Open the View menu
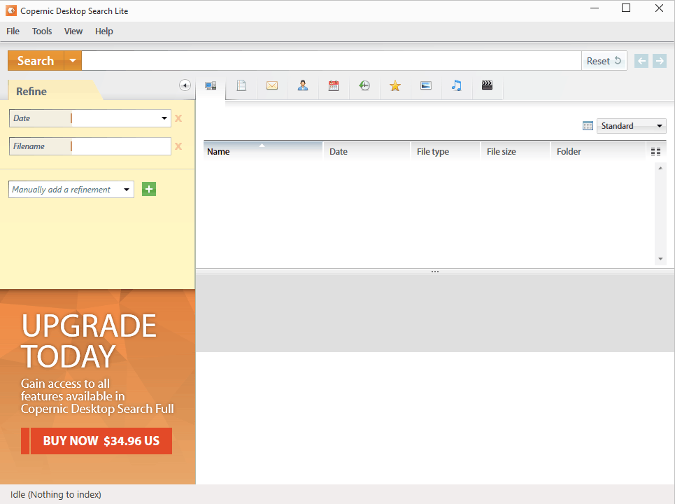 point(73,31)
